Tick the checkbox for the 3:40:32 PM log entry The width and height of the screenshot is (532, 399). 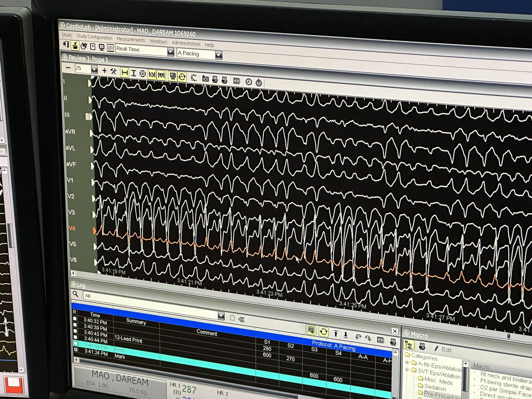(x=75, y=319)
